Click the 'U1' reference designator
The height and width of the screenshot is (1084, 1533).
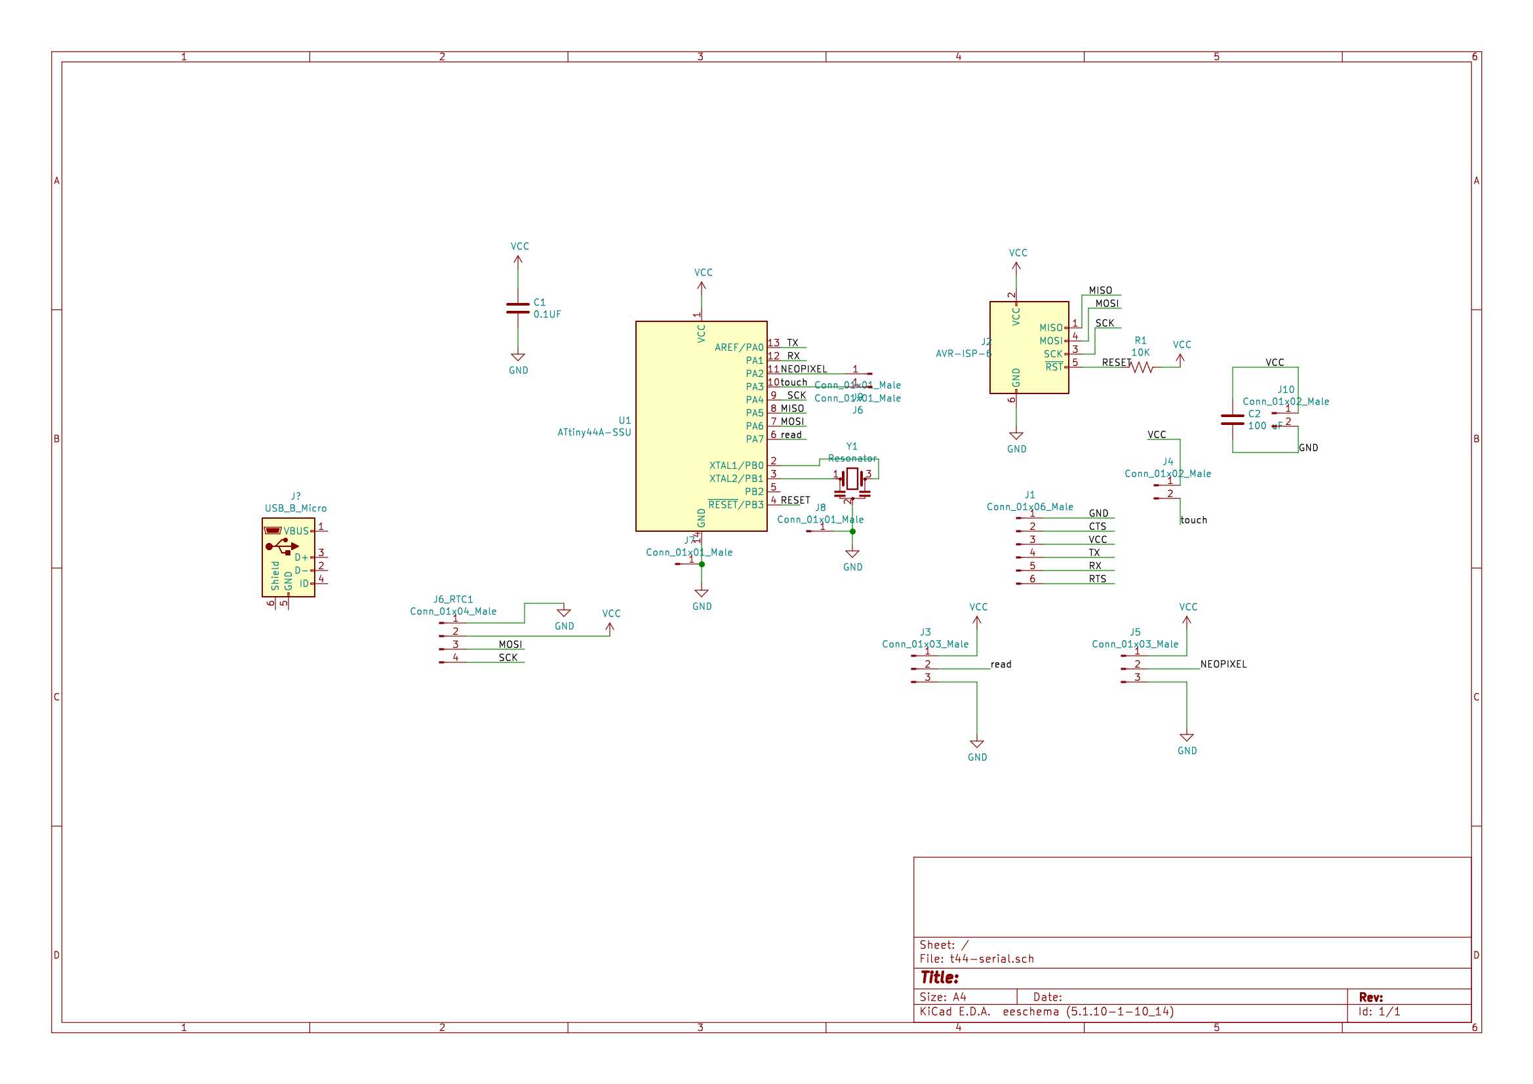(x=624, y=421)
